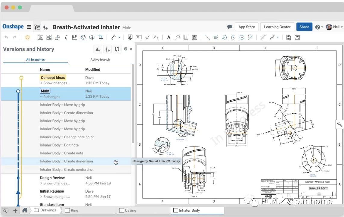Image resolution: width=344 pixels, height=217 pixels.
Task: Select the Dimension tool
Action: 113,37
